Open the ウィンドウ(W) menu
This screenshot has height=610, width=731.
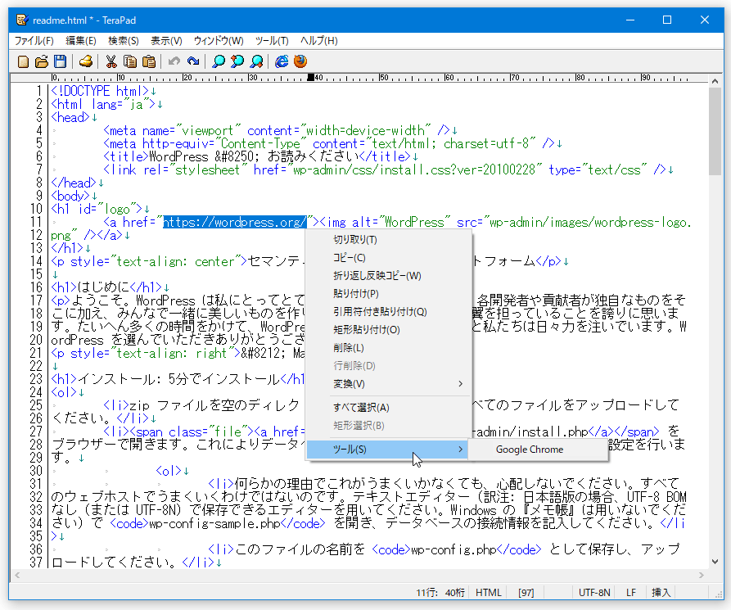(x=219, y=41)
